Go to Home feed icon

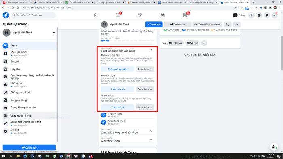[96, 15]
